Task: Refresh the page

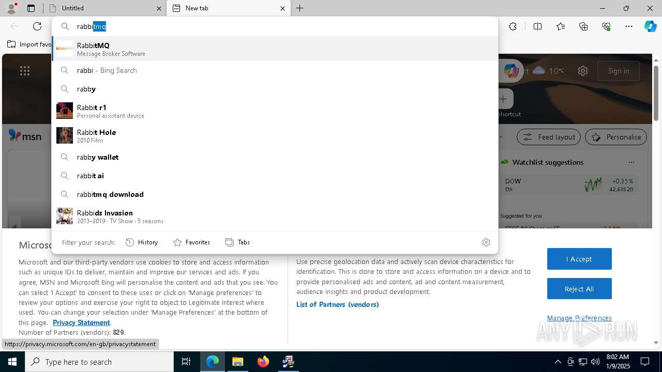Action: coord(37,26)
